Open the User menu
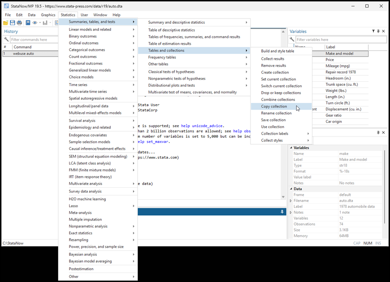This screenshot has width=390, height=282. coord(84,15)
